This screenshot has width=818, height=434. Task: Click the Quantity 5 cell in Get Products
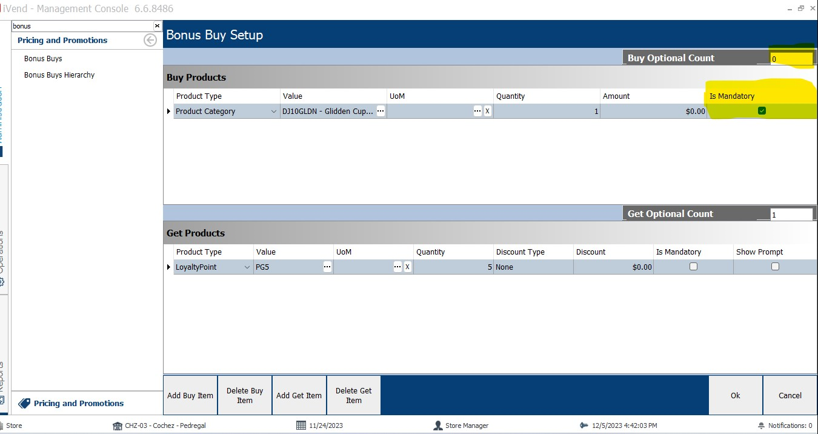[x=453, y=267]
